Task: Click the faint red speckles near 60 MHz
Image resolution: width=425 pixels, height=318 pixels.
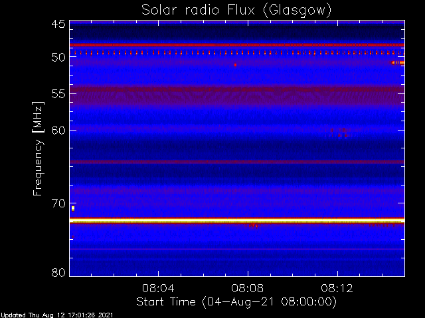Action: (339, 132)
